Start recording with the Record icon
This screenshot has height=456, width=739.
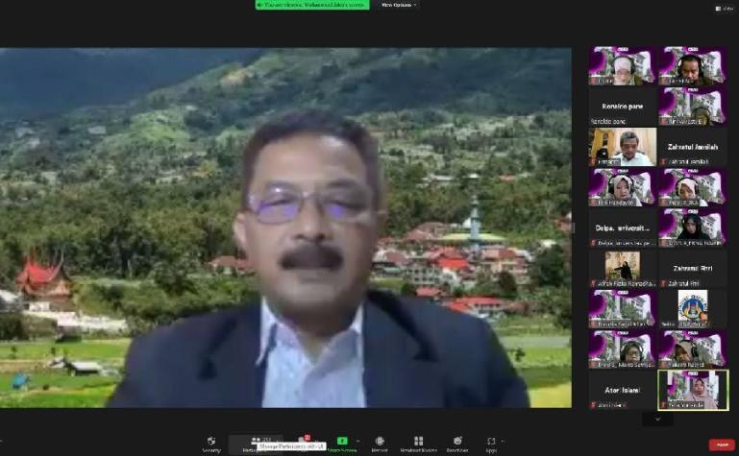tap(380, 442)
